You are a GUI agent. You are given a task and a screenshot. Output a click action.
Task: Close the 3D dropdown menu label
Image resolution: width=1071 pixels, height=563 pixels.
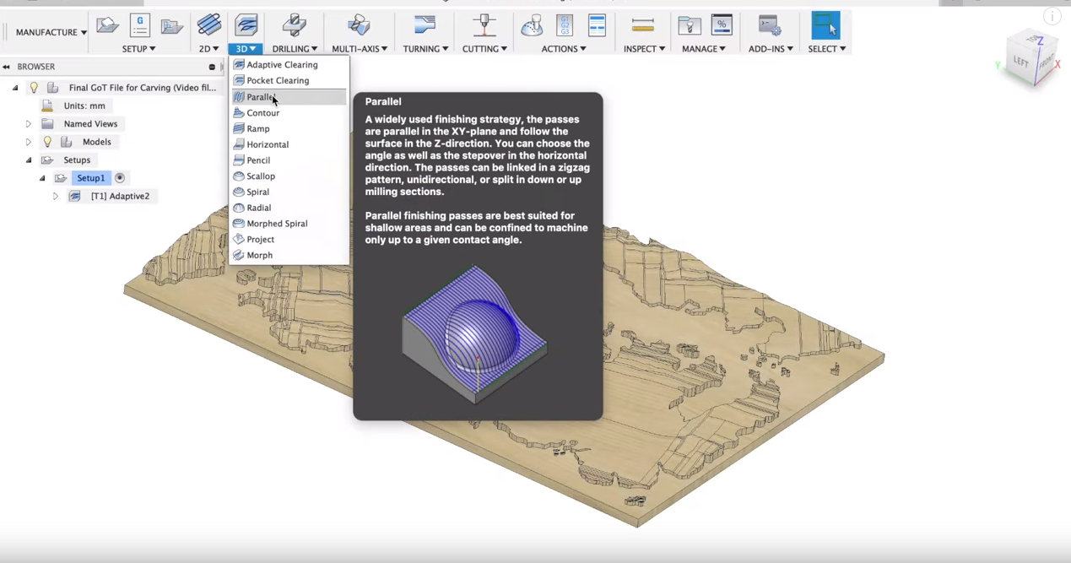246,49
